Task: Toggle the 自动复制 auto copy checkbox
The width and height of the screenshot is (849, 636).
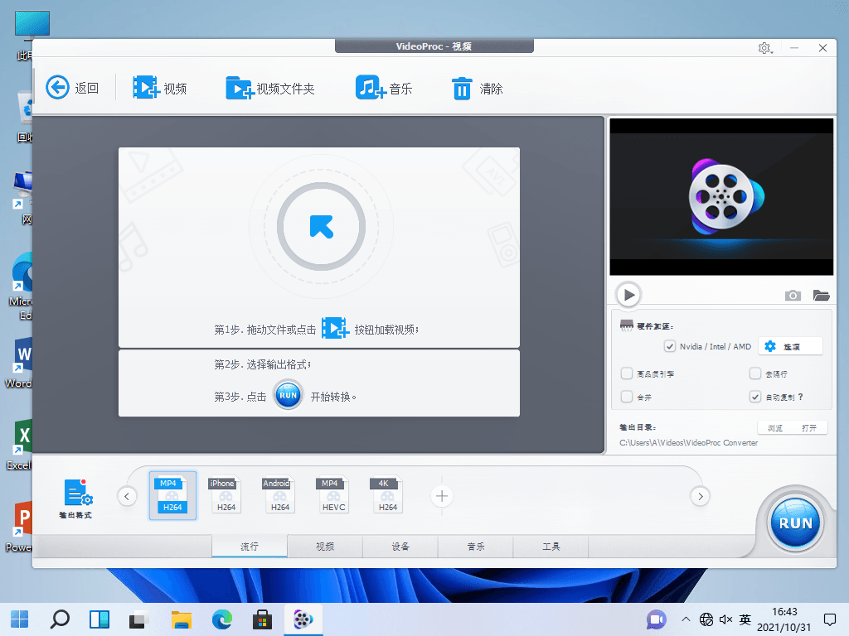Action: click(x=754, y=397)
